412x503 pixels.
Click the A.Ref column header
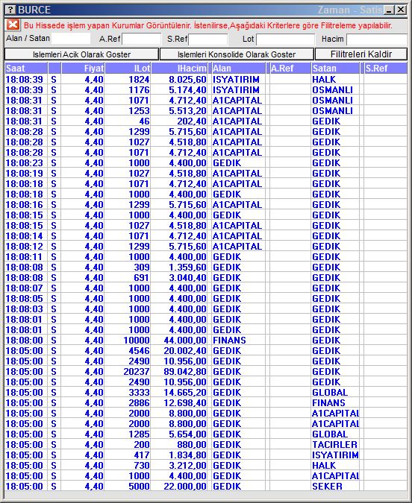click(290, 69)
